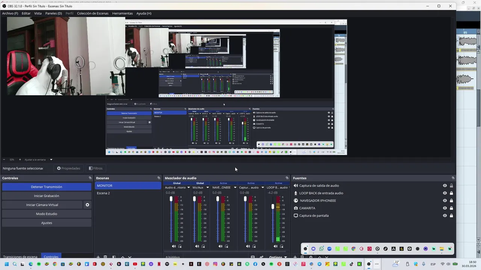Mute the NAVEGADOR IPHONEEE mixer channel
The height and width of the screenshot is (270, 481).
click(220, 246)
